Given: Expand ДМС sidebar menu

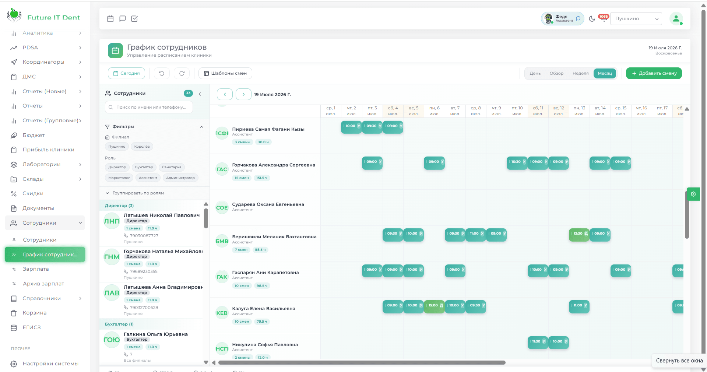Looking at the screenshot, I should click(x=45, y=77).
